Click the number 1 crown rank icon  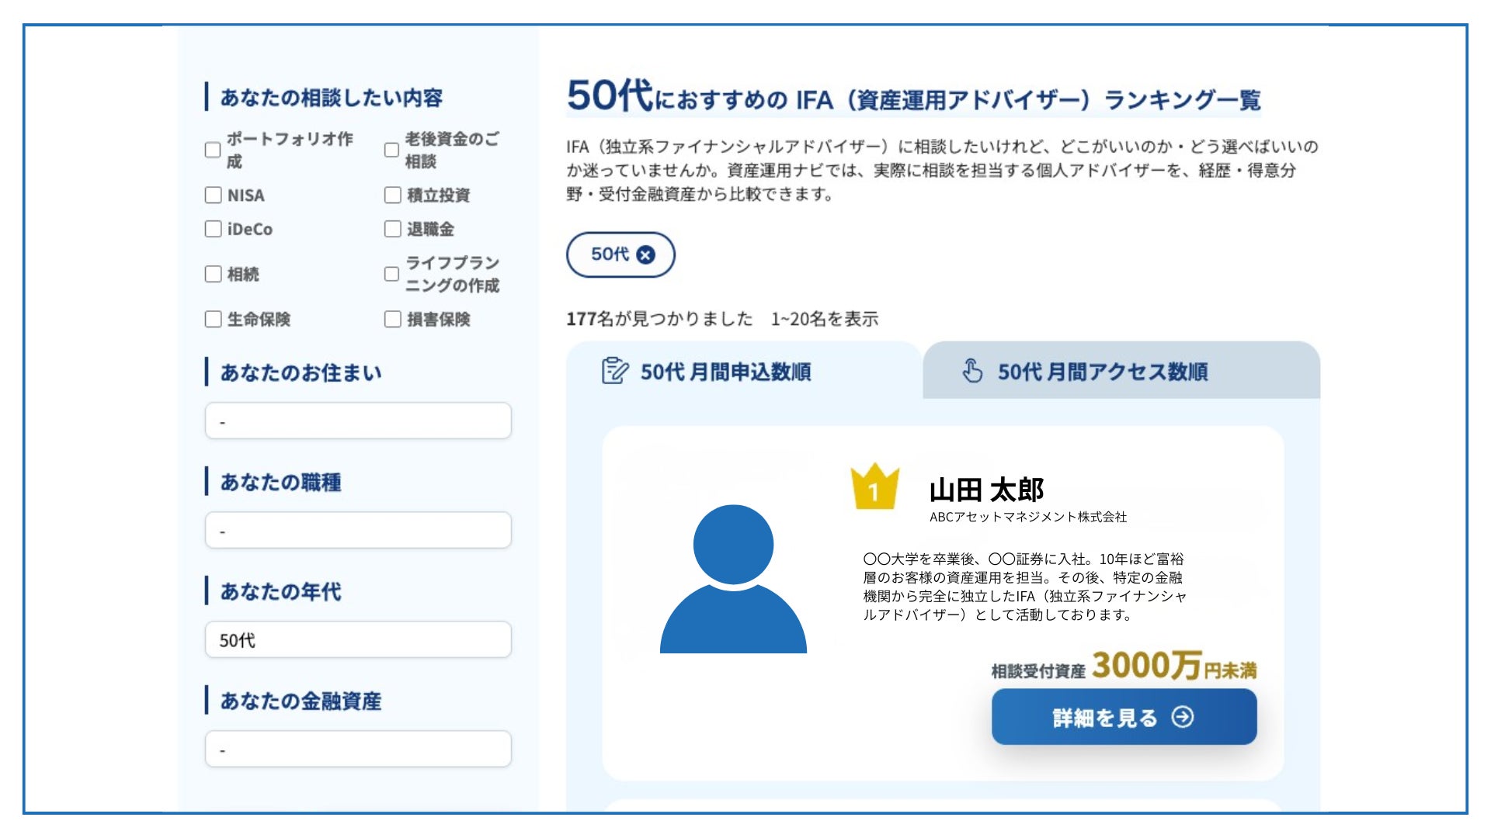(874, 487)
